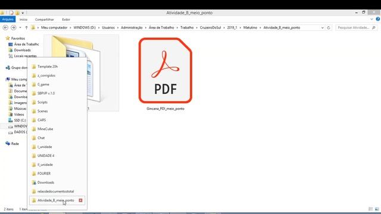
Task: Click Área de Trabalho in the address path
Action: click(161, 28)
